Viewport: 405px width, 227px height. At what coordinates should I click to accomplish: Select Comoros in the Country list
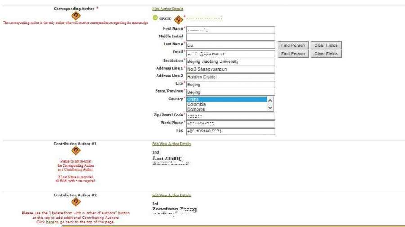coord(227,109)
